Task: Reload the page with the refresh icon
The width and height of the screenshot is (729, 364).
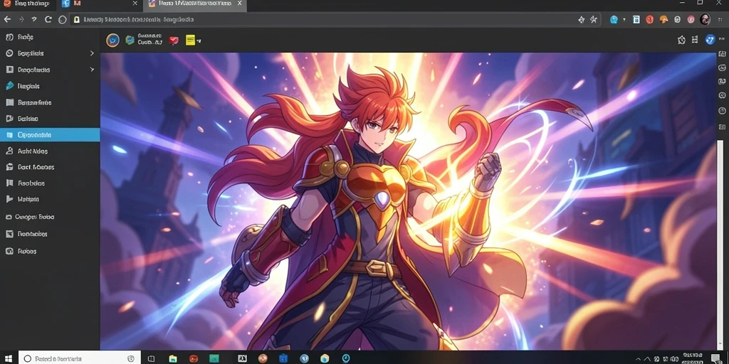Action: coord(48,19)
